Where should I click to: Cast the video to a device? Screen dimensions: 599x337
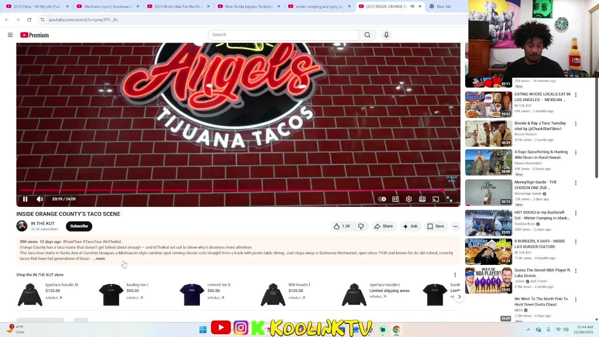[x=436, y=199]
